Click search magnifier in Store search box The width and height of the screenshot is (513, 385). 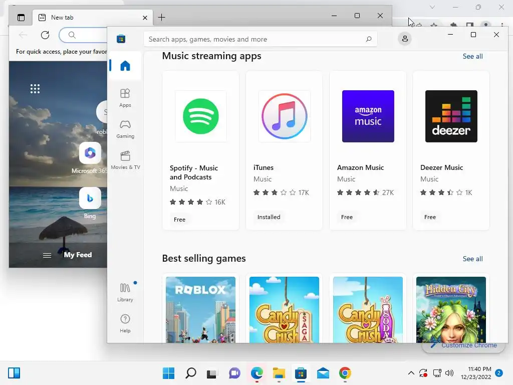pos(369,39)
